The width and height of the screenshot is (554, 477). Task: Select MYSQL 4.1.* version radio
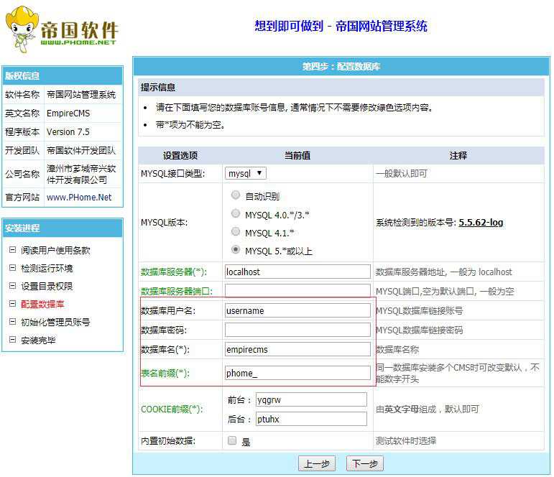click(x=235, y=231)
